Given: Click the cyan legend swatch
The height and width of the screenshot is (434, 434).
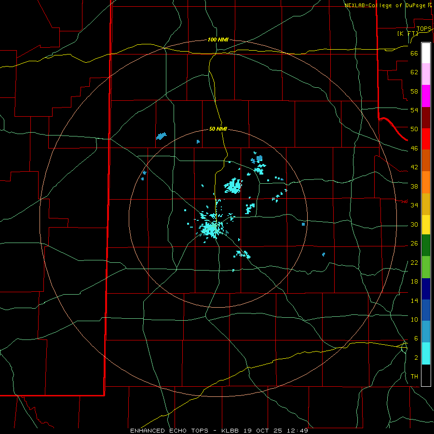Looking at the screenshot, I should [x=426, y=353].
